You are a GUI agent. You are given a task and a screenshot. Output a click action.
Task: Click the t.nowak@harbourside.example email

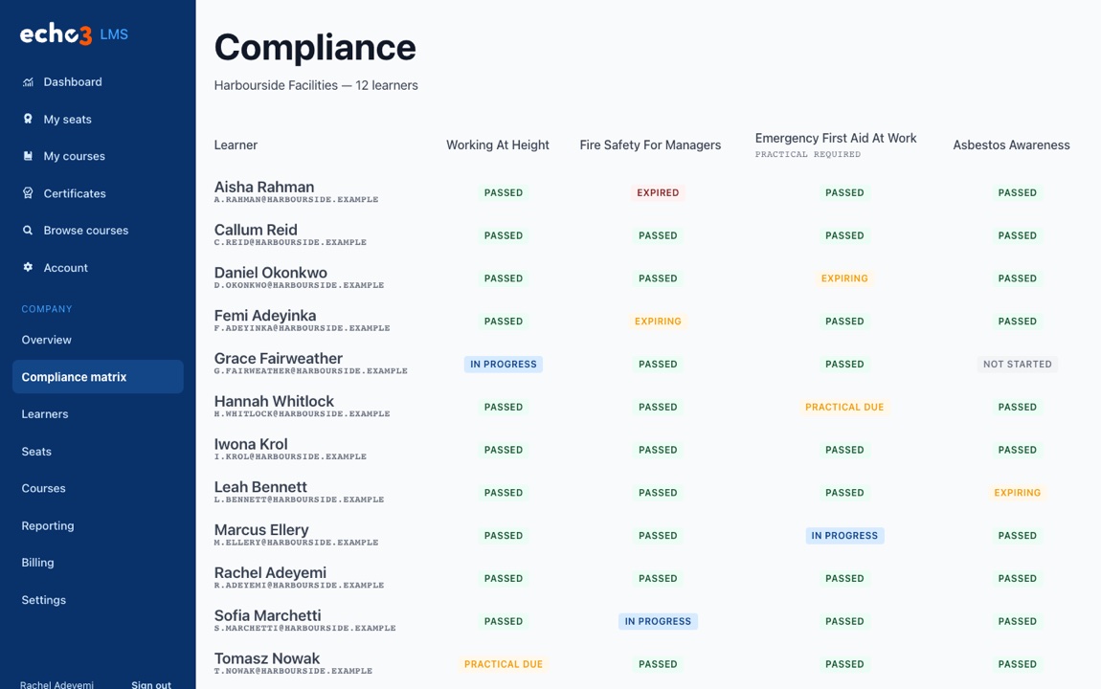(294, 672)
